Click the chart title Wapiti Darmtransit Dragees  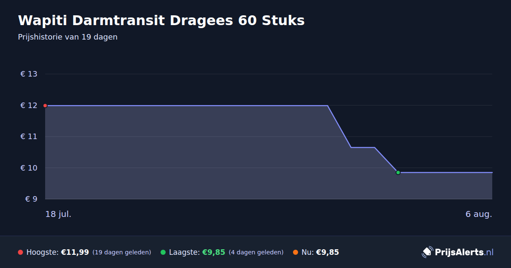(161, 20)
